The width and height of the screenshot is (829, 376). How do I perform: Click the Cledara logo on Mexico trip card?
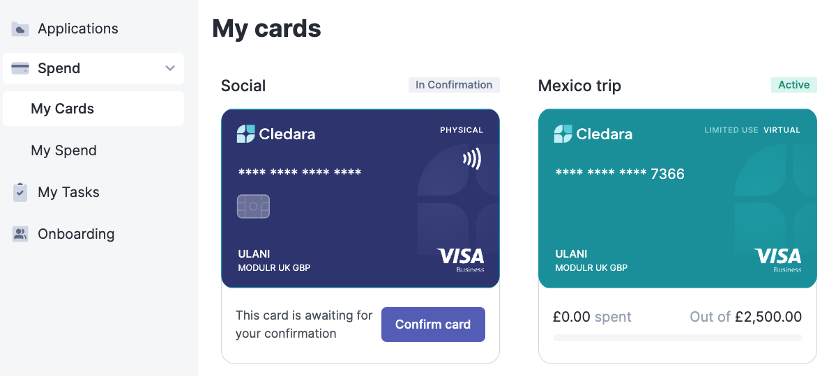[593, 134]
